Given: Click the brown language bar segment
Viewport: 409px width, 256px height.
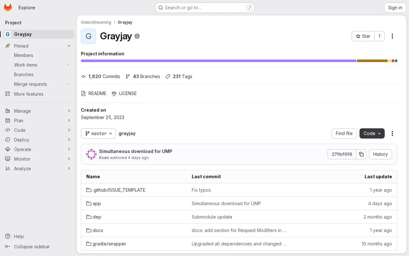Looking at the screenshot, I should [x=372, y=61].
